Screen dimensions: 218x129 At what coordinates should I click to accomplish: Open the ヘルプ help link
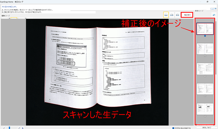[213, 9]
